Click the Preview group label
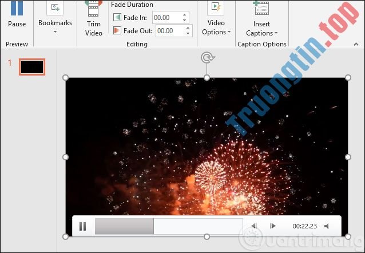Viewport: 365px width, 253px height. [17, 44]
